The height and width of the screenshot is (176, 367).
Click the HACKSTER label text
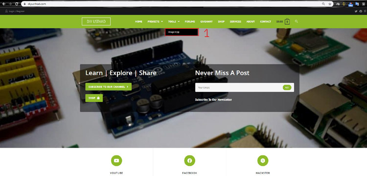(x=263, y=173)
